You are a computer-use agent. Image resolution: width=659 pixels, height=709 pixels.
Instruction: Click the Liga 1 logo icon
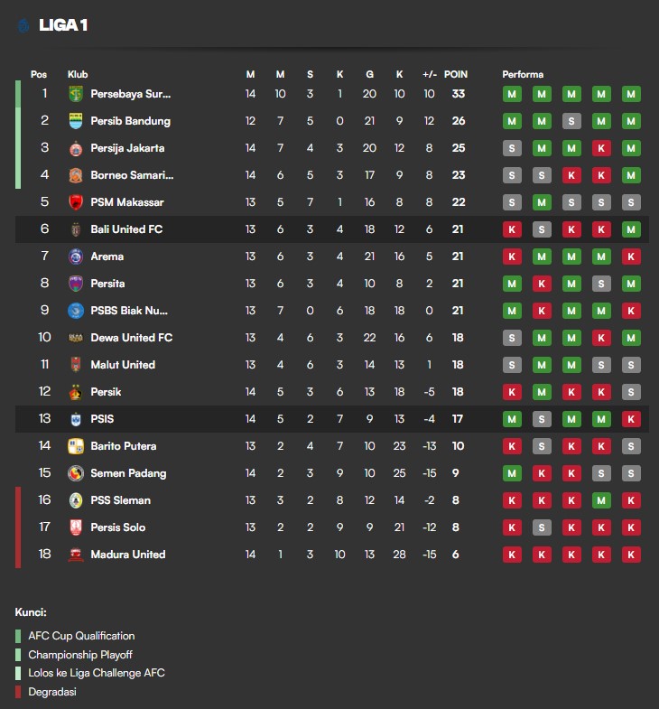(23, 26)
